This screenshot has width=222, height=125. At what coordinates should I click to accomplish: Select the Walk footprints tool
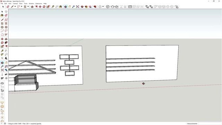pos(2,78)
